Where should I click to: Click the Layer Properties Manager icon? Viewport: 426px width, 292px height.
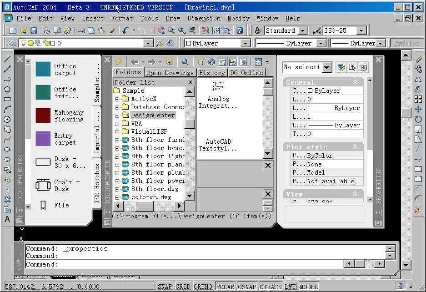(13, 43)
